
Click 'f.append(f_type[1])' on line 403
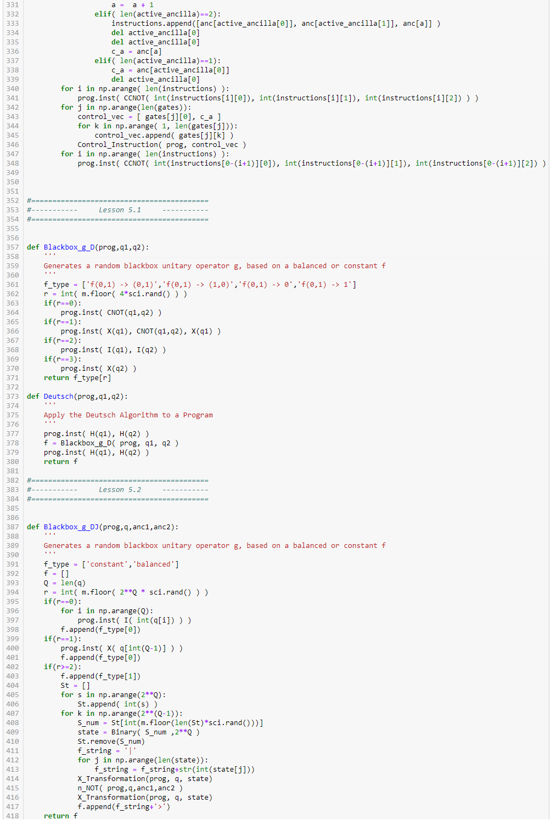coord(100,676)
